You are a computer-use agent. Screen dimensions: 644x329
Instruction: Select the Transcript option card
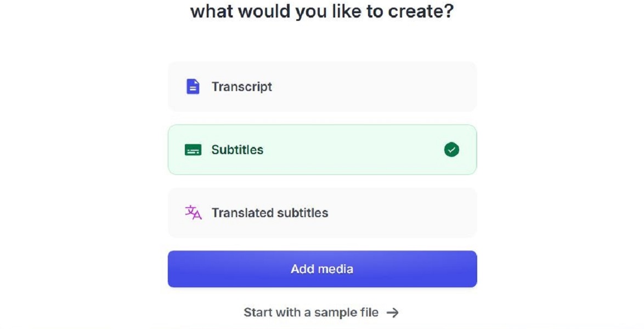coord(322,87)
